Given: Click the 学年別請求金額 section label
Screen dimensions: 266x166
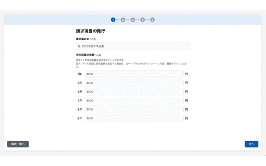Looking at the screenshot, I should [x=85, y=55].
